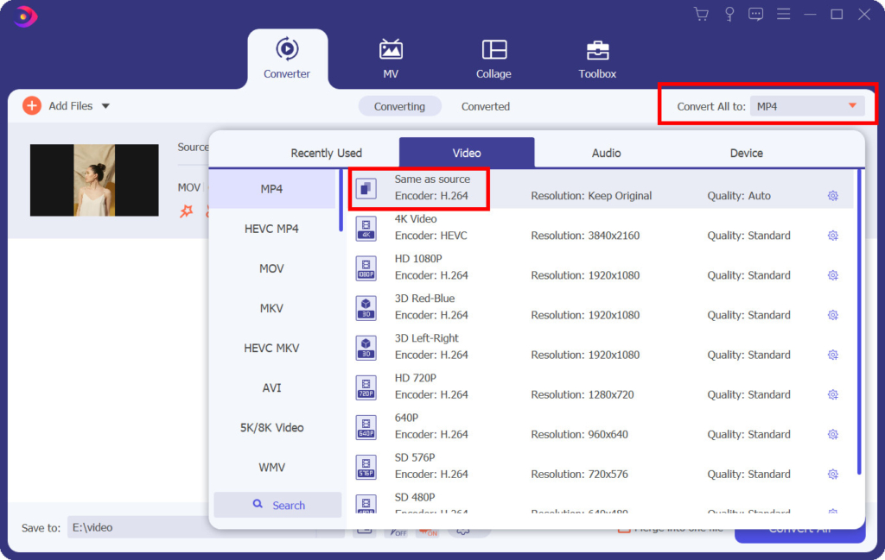Open settings gear for Same as source preset
The height and width of the screenshot is (560, 885).
[832, 196]
